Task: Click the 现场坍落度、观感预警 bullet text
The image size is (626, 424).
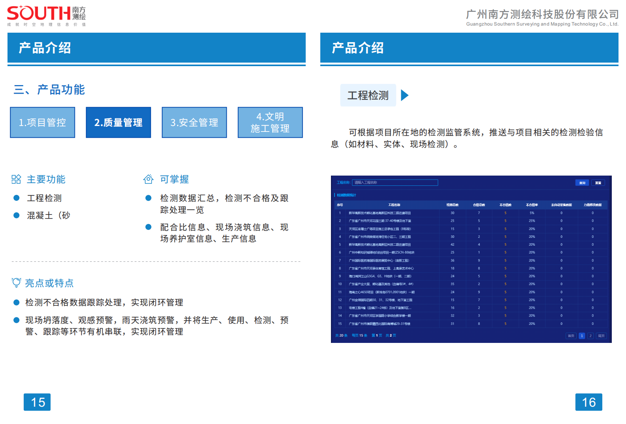Action: pos(157,326)
